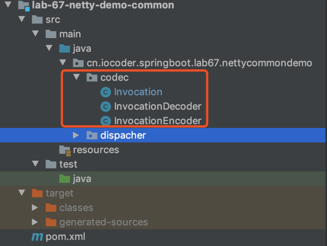Click the resources folder icon

[65, 150]
